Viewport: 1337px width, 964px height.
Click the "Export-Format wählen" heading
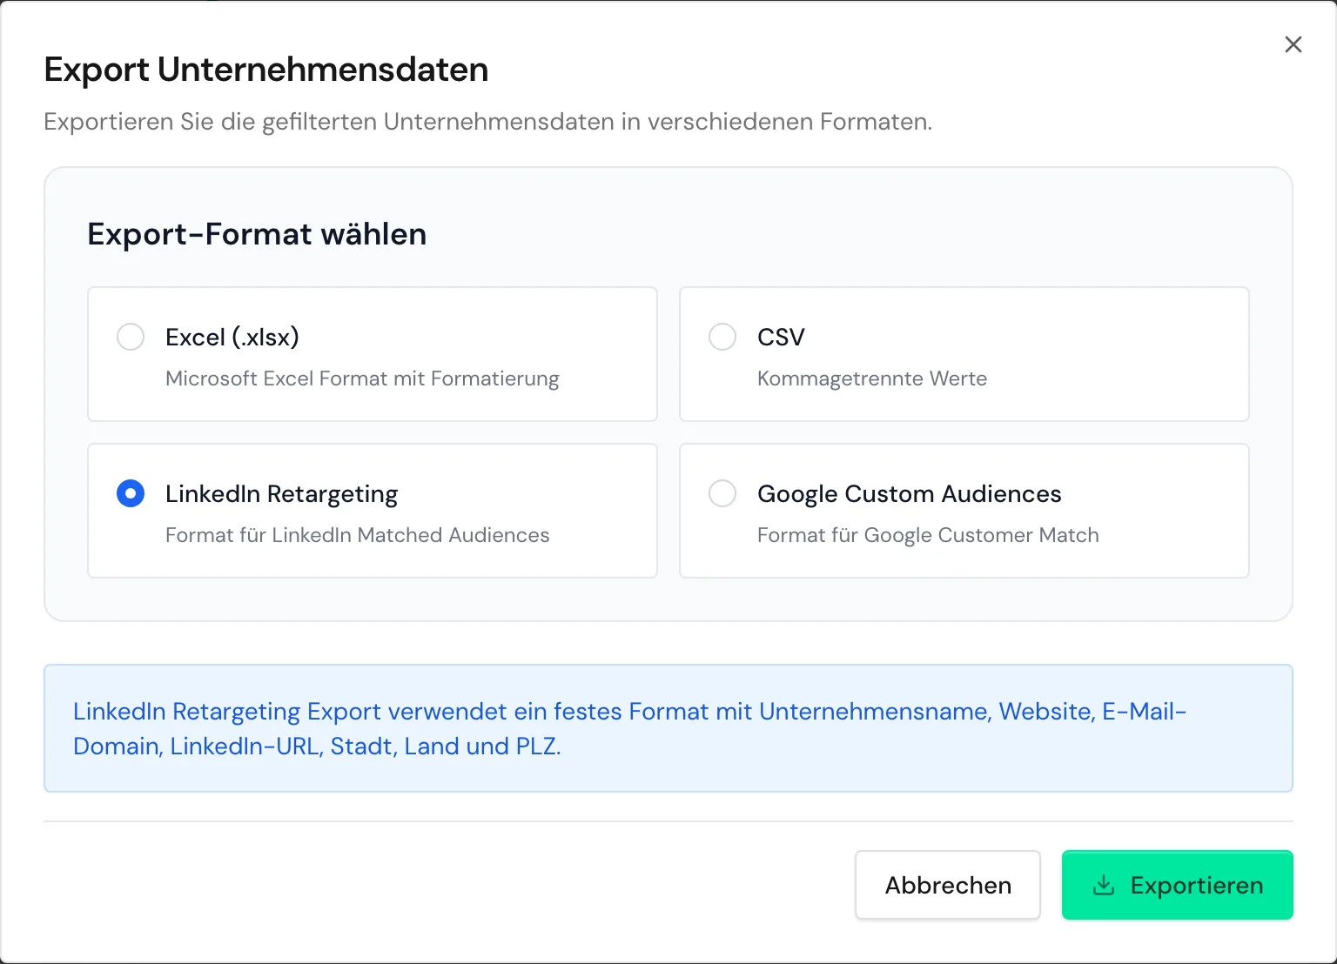click(257, 234)
